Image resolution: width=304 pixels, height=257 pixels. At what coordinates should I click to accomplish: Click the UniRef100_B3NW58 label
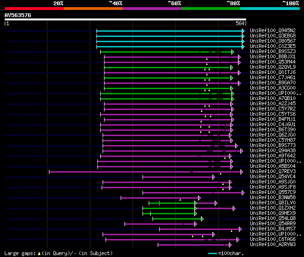click(273, 198)
